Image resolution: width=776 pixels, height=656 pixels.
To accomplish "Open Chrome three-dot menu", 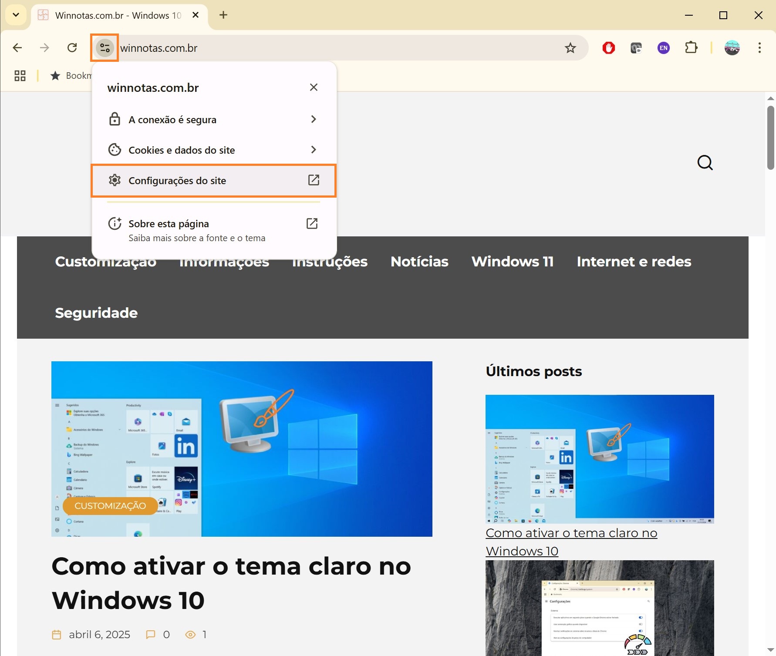I will coord(759,48).
